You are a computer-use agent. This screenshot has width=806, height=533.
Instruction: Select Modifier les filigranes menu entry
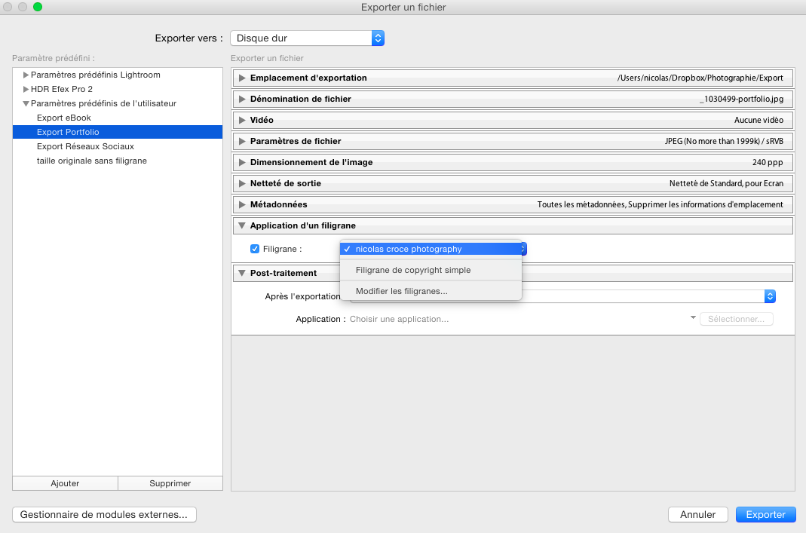pos(401,291)
